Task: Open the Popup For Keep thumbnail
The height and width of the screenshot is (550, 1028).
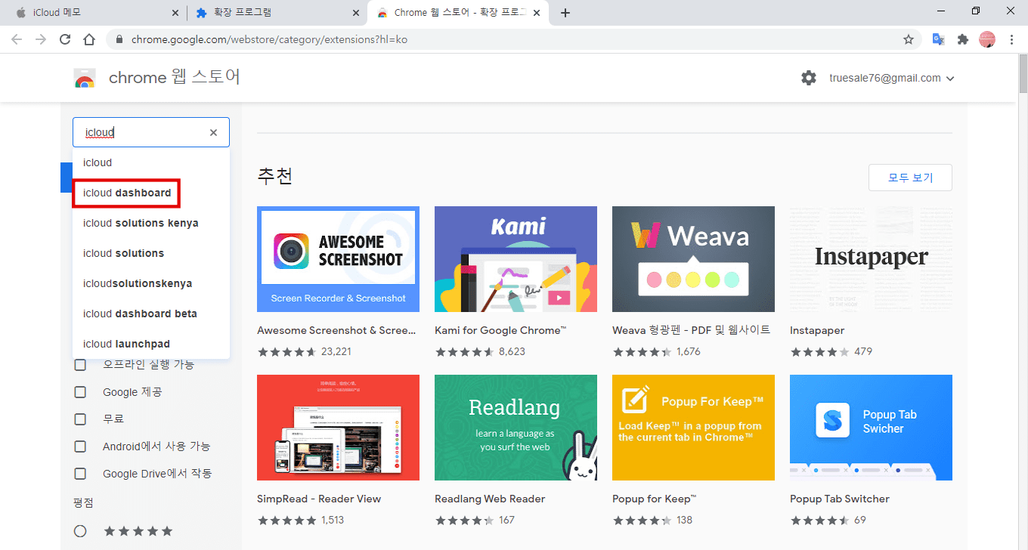Action: point(693,428)
